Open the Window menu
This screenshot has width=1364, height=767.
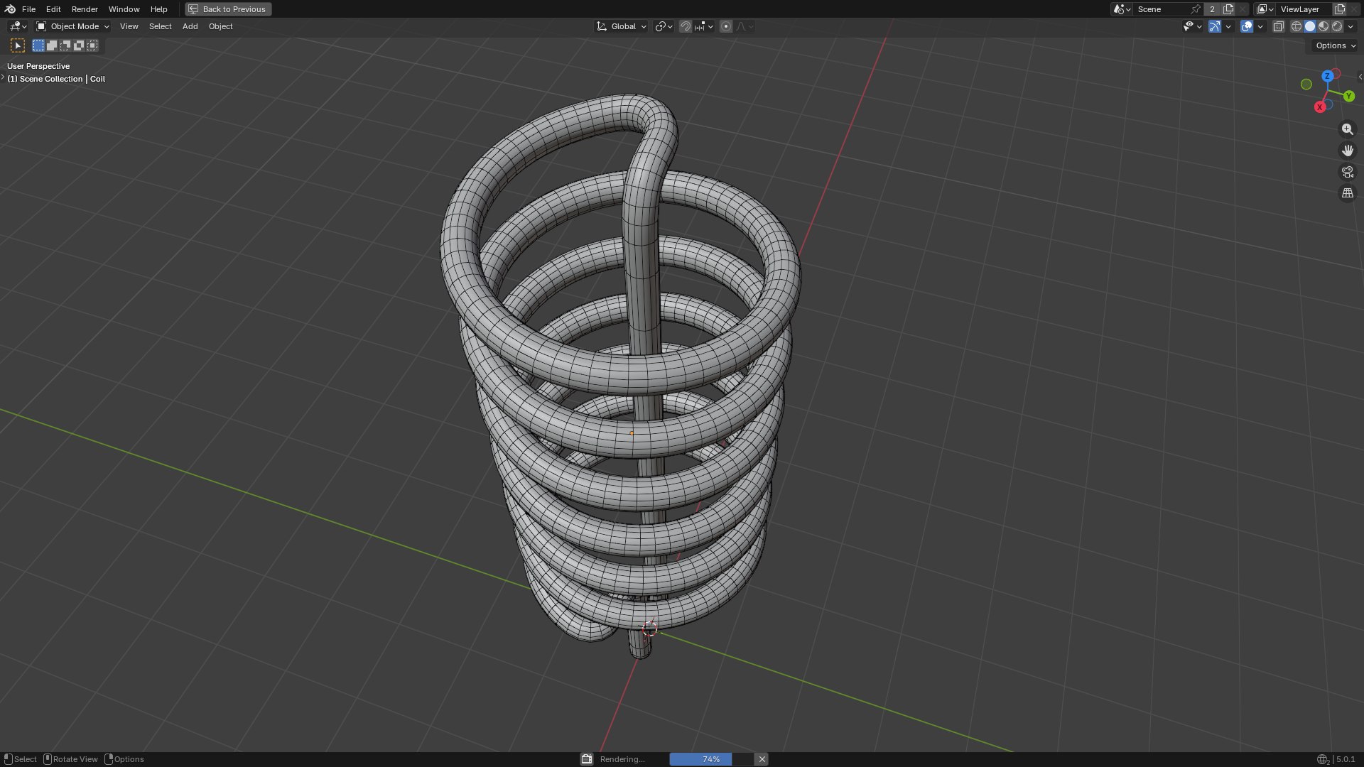click(124, 9)
